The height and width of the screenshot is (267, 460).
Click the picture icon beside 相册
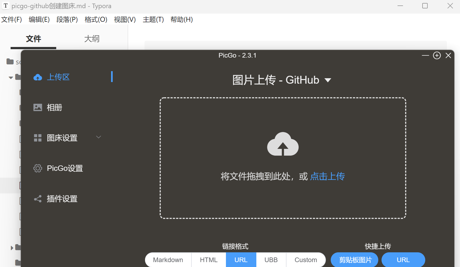[38, 108]
